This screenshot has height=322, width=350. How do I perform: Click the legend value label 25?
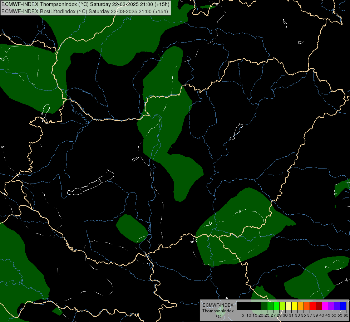tap(267, 315)
